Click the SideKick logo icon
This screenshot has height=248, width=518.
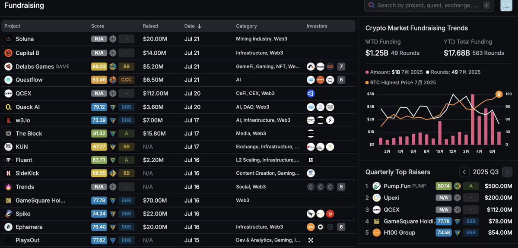click(x=8, y=173)
